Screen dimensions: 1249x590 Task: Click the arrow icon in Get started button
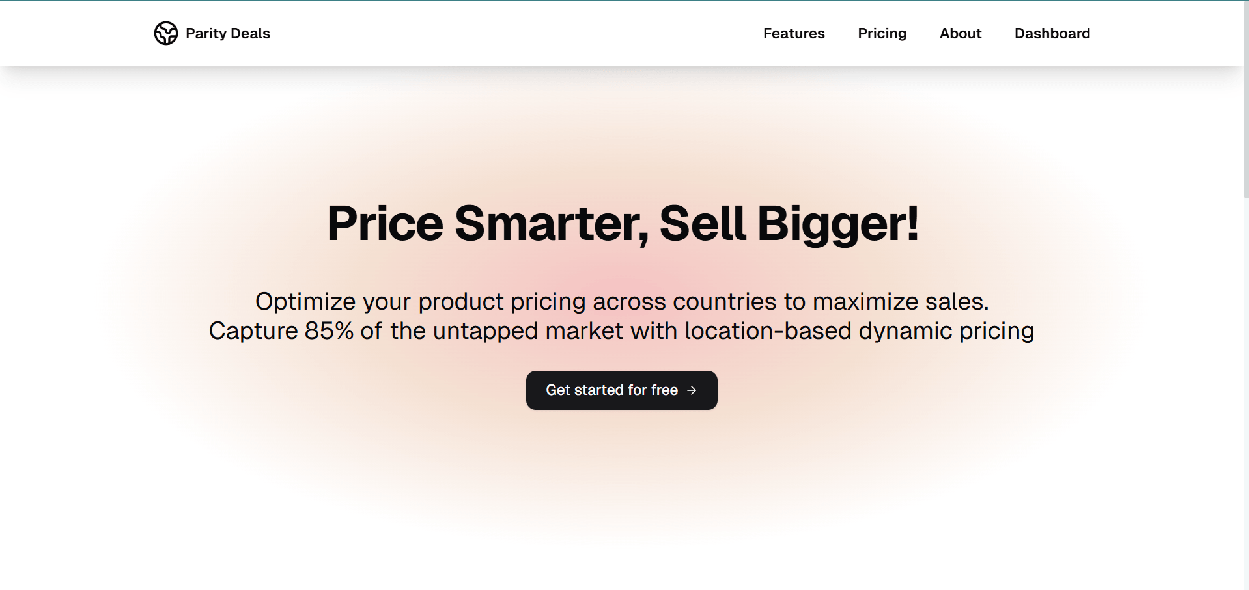[692, 390]
